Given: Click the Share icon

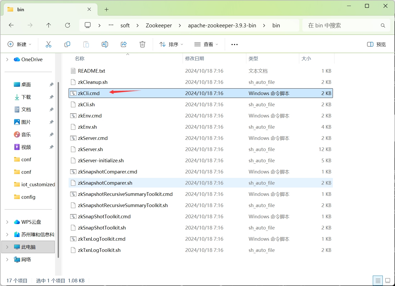Looking at the screenshot, I should pos(124,44).
